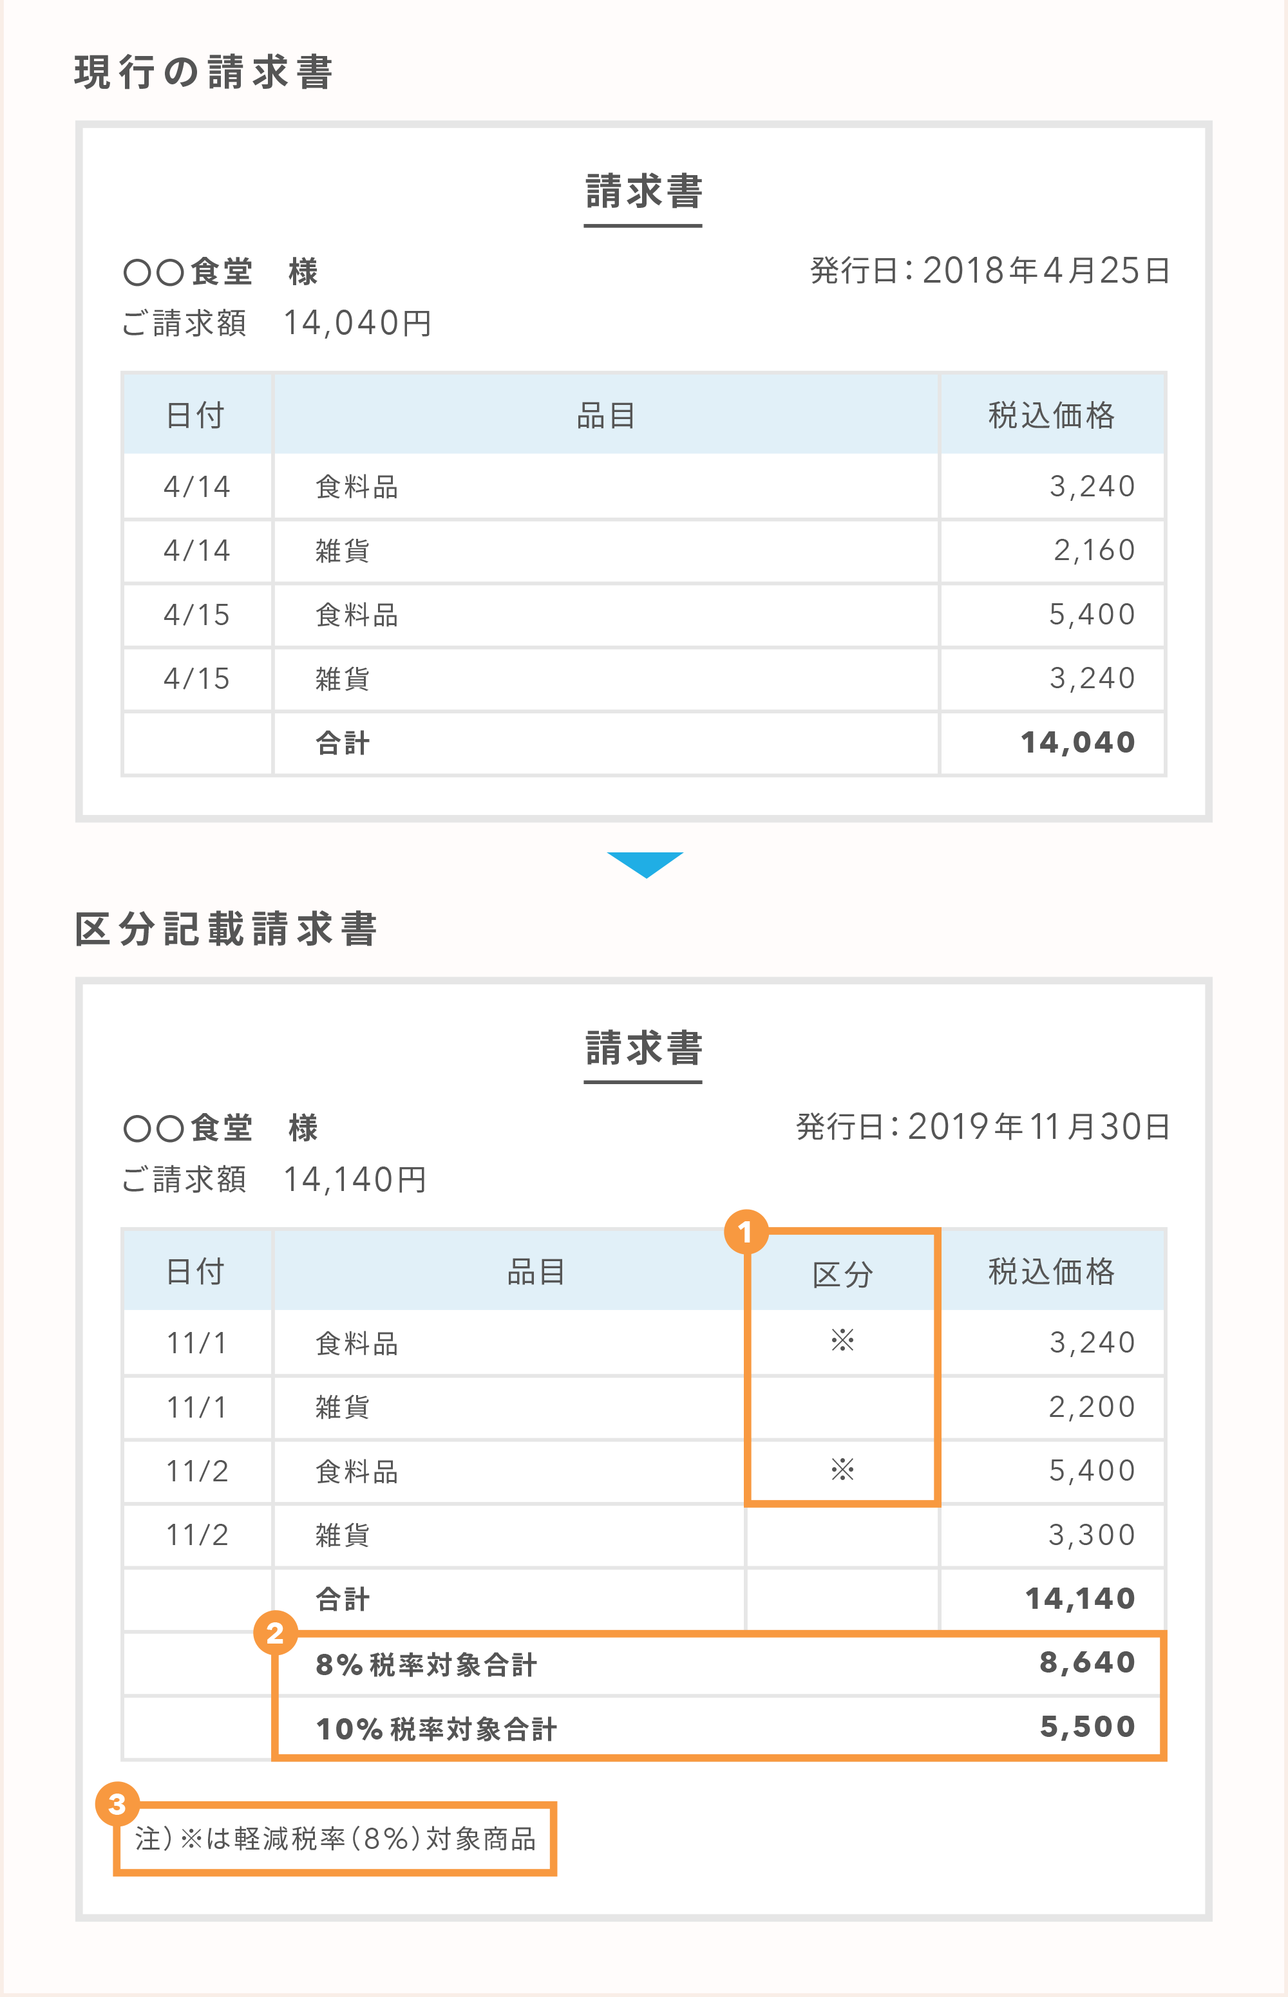Click the 8% subtotal "8,640"
Screen dimensions: 1288x1997
[x=1087, y=1662]
